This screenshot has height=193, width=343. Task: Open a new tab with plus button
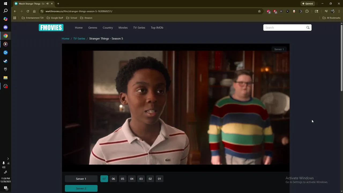[x=58, y=3]
